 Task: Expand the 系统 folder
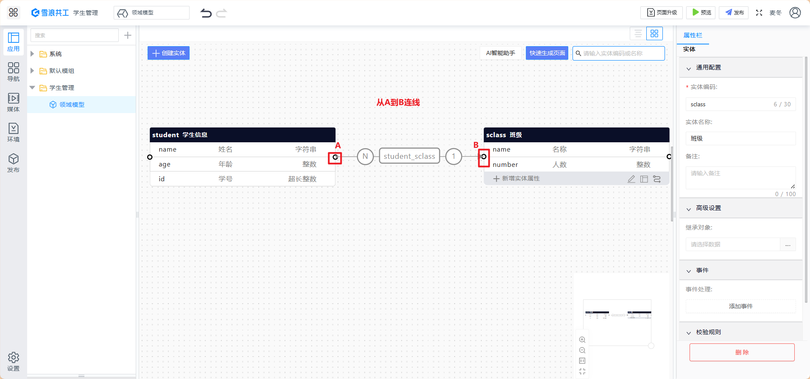coord(32,54)
